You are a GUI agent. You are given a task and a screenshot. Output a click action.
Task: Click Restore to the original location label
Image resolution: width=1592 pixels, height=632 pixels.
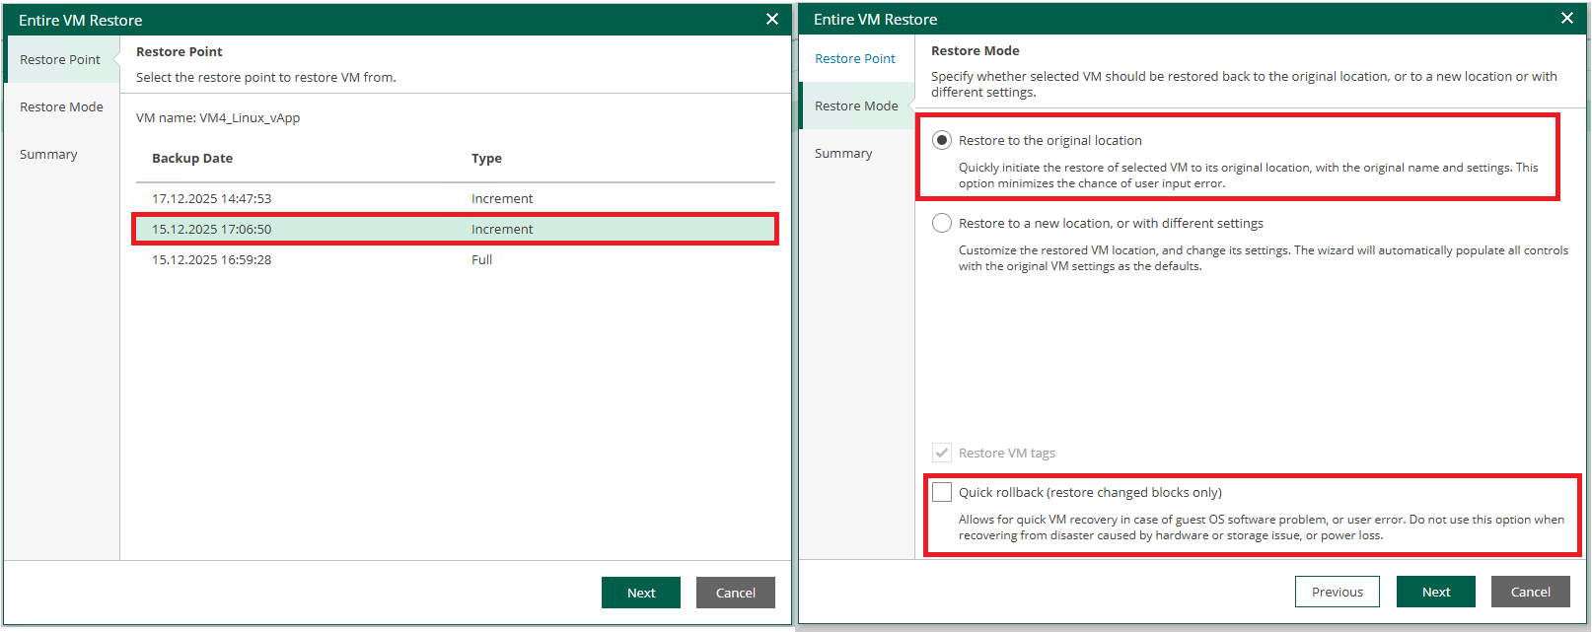[x=1050, y=140]
